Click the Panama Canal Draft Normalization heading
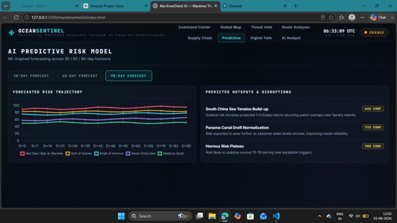Screen dimensions: 397x223 click(x=237, y=127)
